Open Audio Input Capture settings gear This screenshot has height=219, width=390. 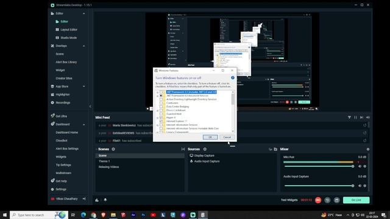pyautogui.click(x=365, y=186)
